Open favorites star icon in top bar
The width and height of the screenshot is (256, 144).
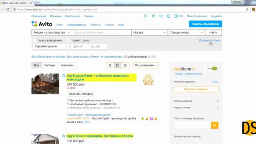(153, 16)
